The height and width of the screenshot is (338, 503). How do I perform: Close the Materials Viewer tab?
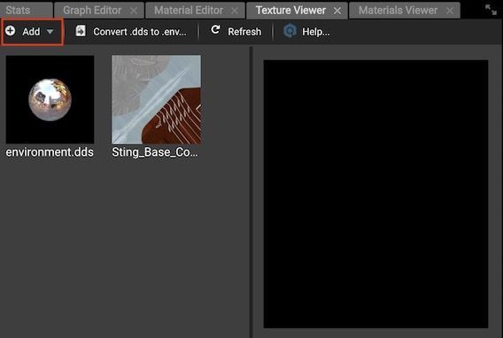tap(450, 11)
